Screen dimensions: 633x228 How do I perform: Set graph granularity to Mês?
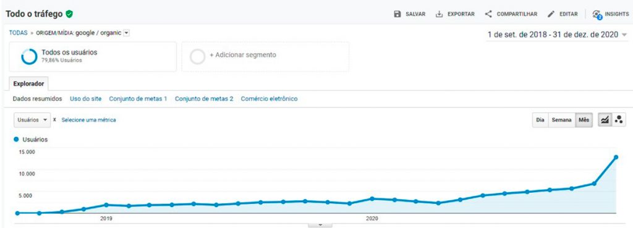584,120
